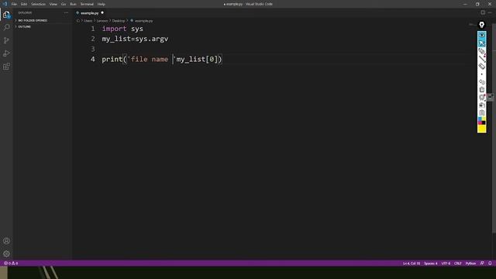Open the Explorer view in activity bar

point(6,15)
